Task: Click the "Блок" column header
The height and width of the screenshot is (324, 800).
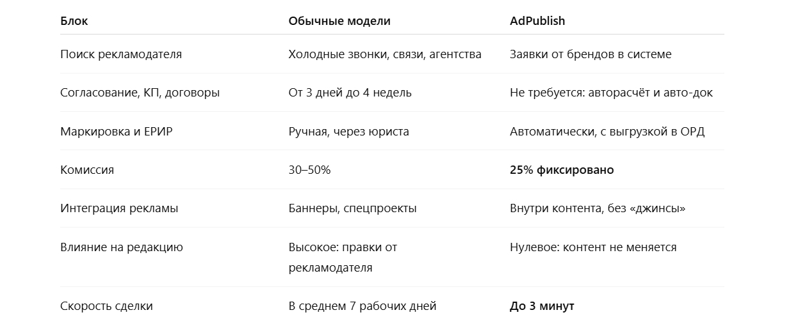Action: point(74,21)
